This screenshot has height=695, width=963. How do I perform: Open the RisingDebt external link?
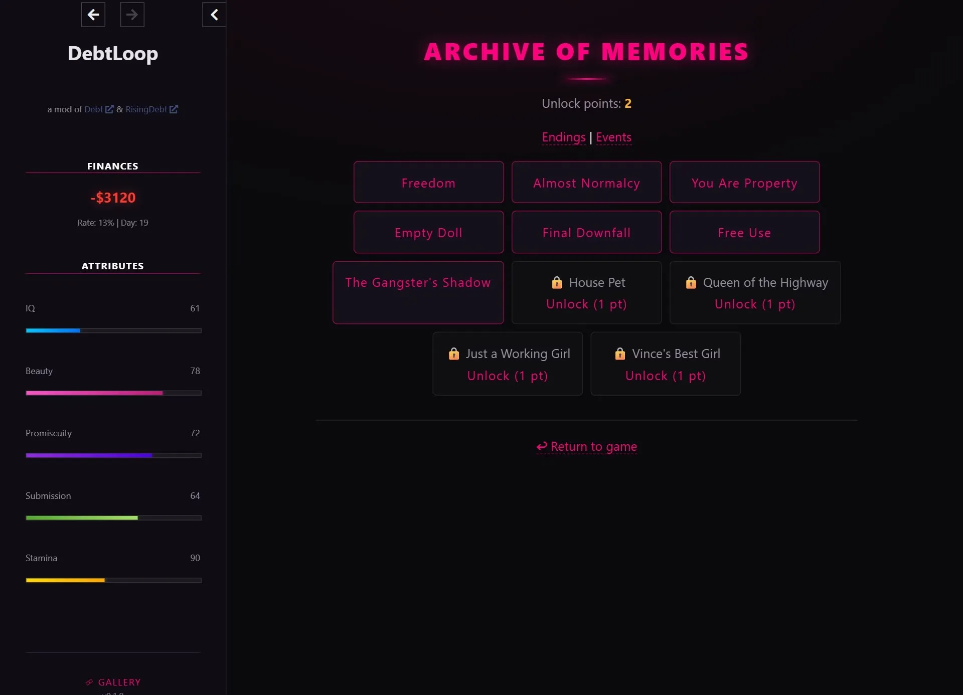[x=151, y=109]
